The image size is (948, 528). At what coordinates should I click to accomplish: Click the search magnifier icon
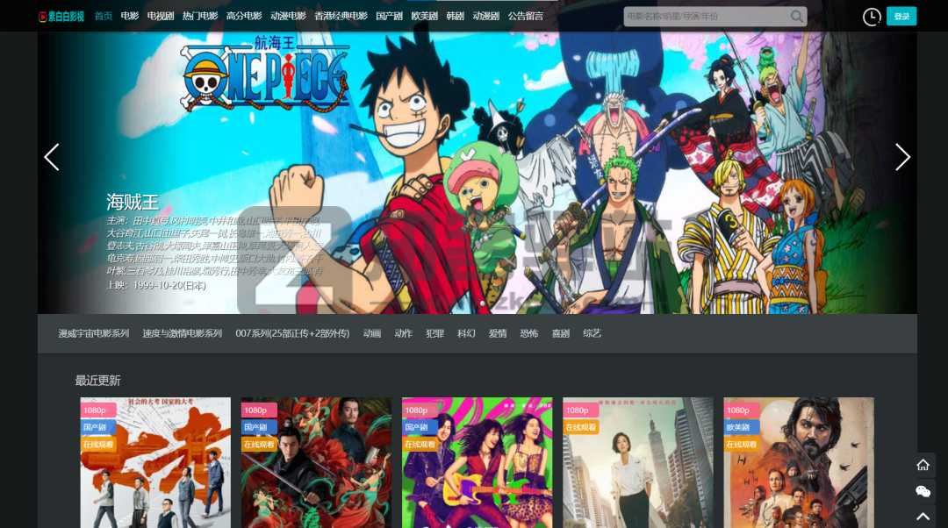796,17
